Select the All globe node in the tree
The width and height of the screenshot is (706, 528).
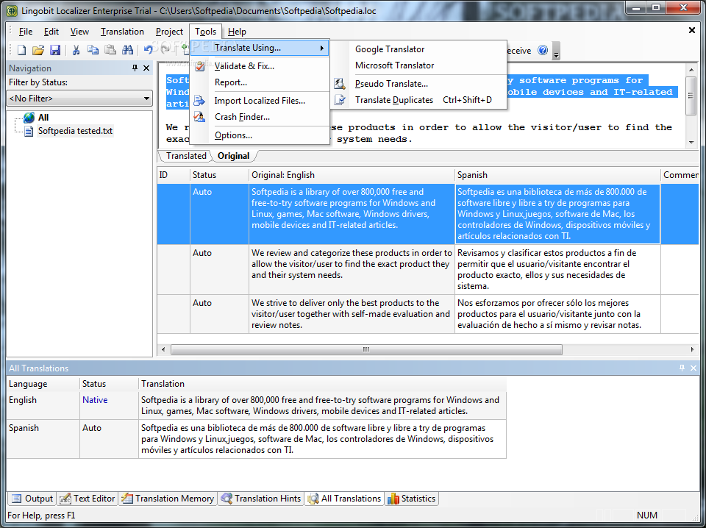tap(43, 118)
